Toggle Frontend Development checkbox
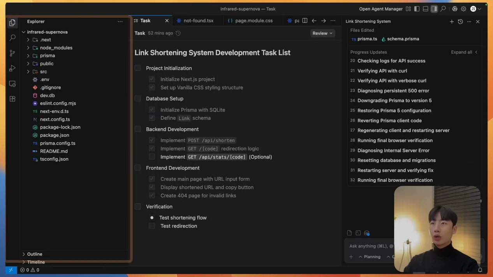The image size is (493, 277). pos(138,168)
